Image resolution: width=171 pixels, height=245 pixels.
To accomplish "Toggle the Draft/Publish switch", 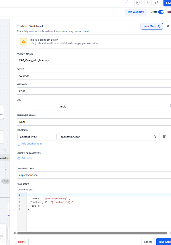I will click(161, 12).
